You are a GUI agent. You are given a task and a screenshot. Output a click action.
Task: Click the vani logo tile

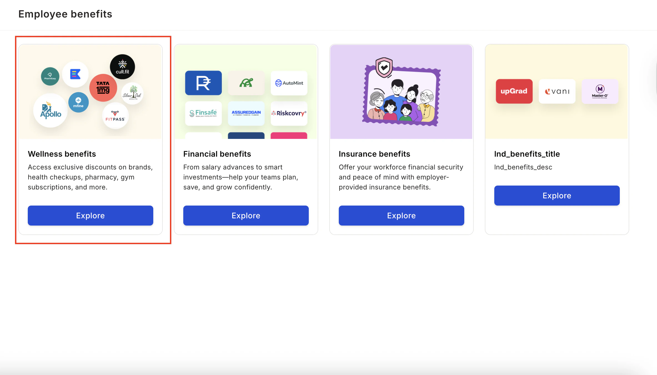point(557,91)
